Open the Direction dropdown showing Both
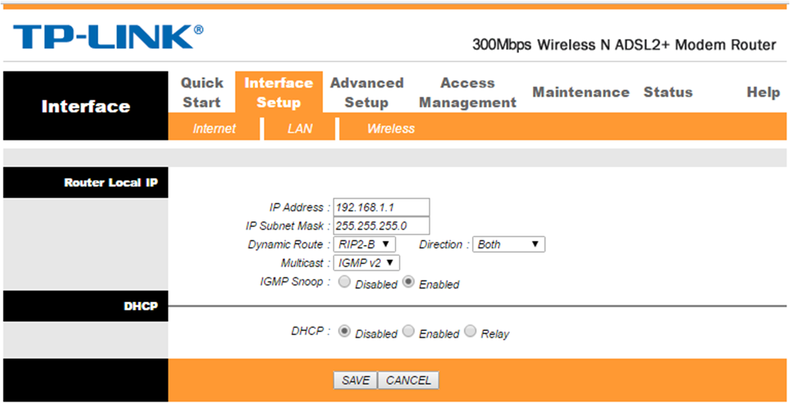790x403 pixels. coord(508,244)
